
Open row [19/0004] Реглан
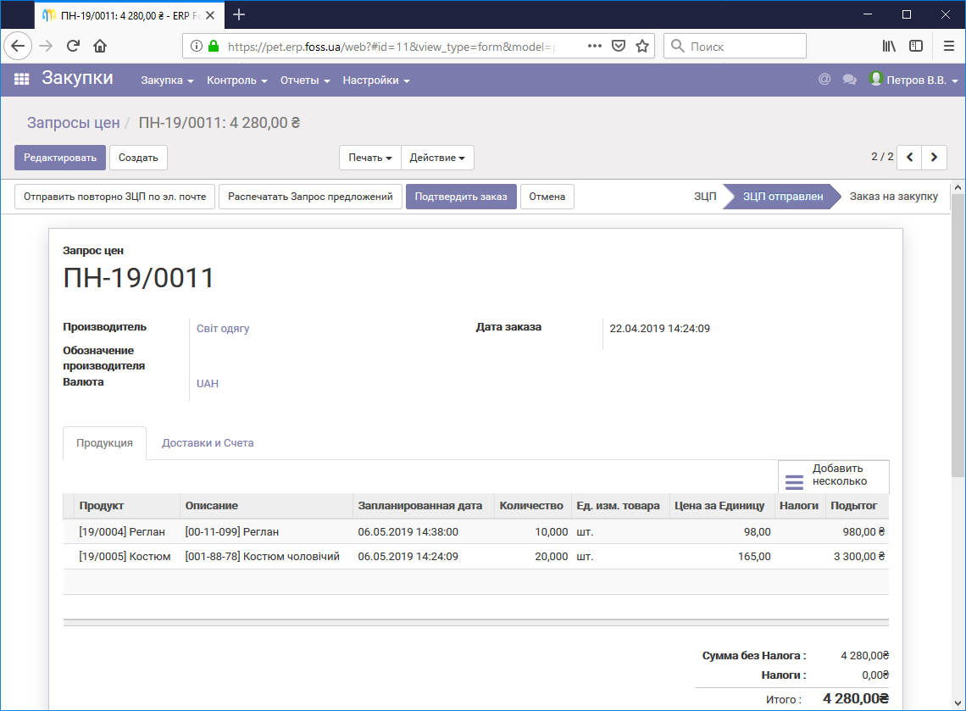coord(475,531)
